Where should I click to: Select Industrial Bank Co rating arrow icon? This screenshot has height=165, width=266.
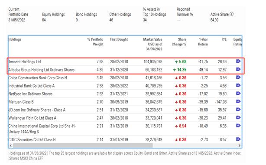click(x=238, y=85)
